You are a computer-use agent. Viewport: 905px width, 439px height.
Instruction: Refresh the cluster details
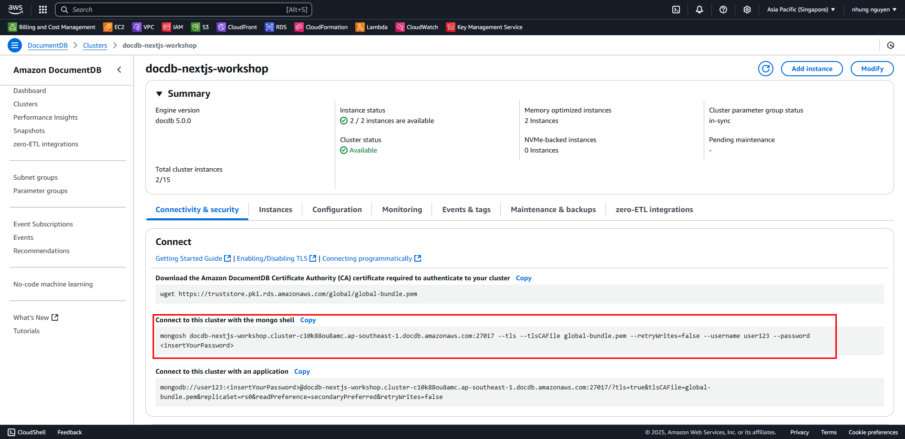(766, 69)
